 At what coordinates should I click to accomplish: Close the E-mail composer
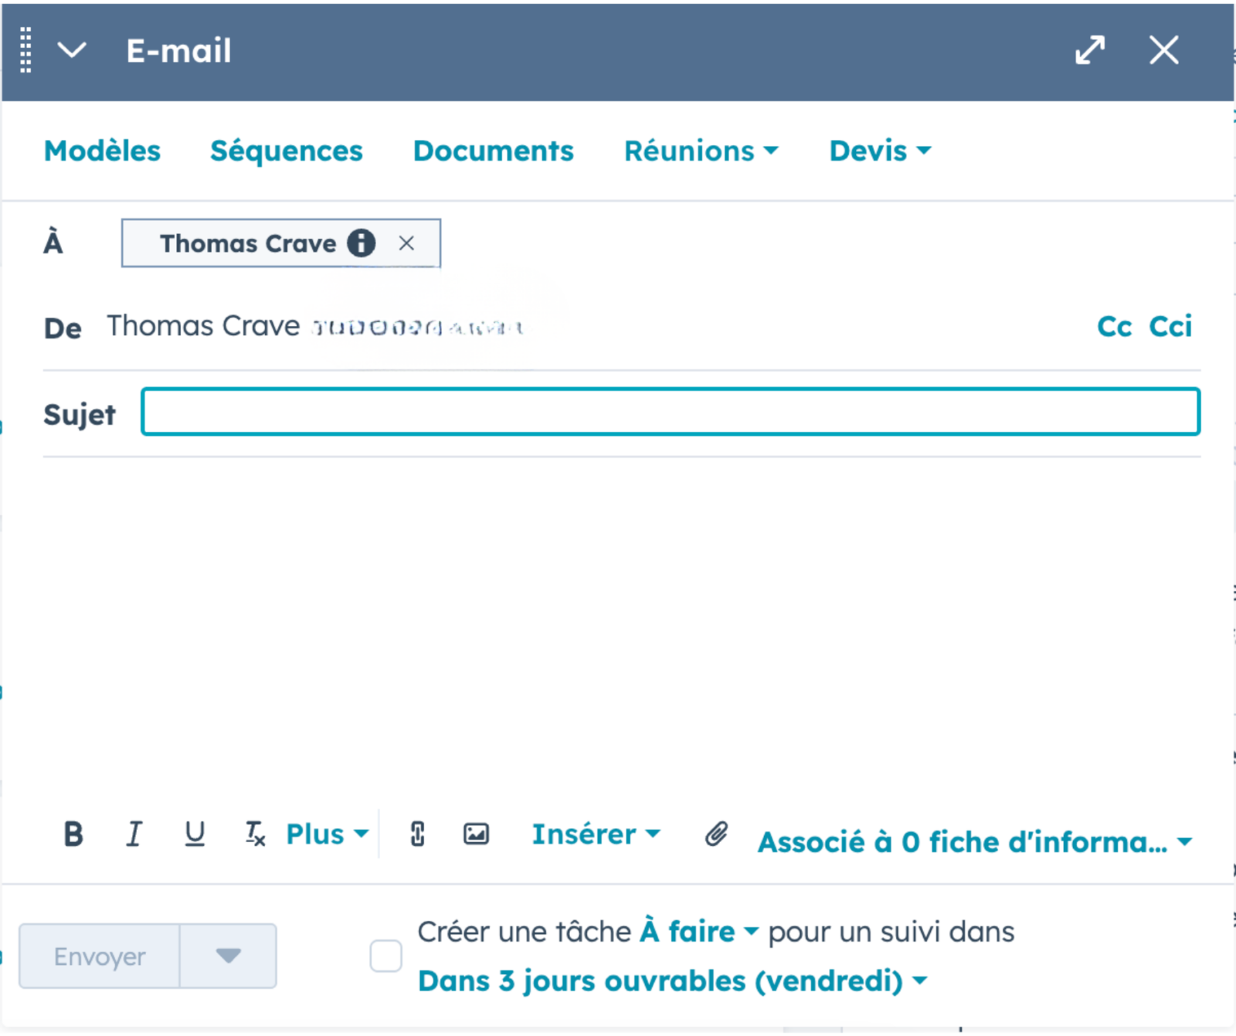tap(1163, 50)
